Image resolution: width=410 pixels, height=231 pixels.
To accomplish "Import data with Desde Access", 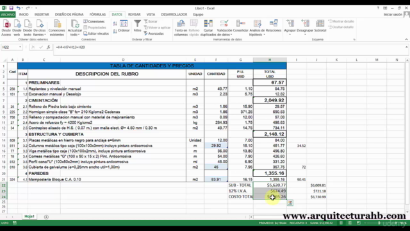I will tap(6, 28).
